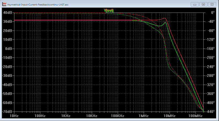This screenshot has height=121, width=219.
Task: Click the -200° phase axis label
Action: 210,58
